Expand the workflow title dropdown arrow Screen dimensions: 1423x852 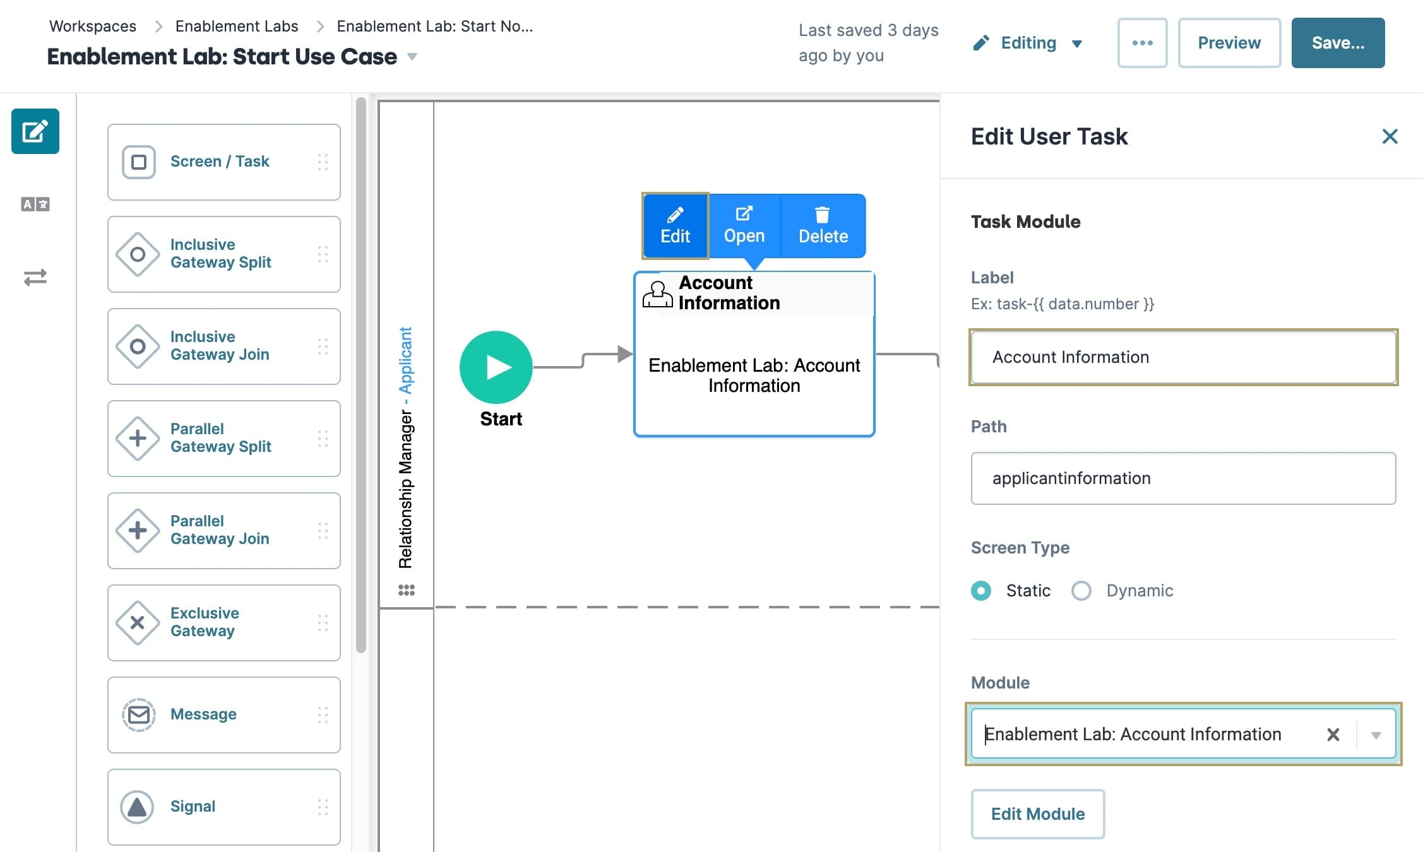click(x=412, y=56)
